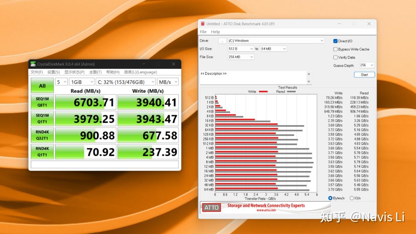
Task: Click the 512 B row label in chart
Action: pyautogui.click(x=209, y=97)
